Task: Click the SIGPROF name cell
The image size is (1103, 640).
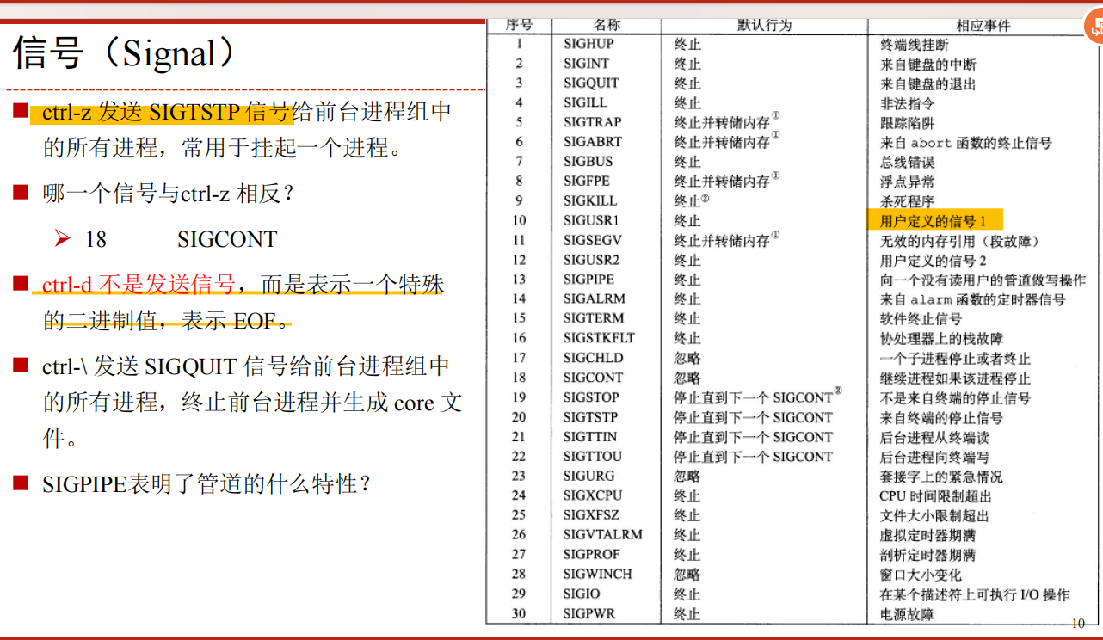Action: (591, 555)
